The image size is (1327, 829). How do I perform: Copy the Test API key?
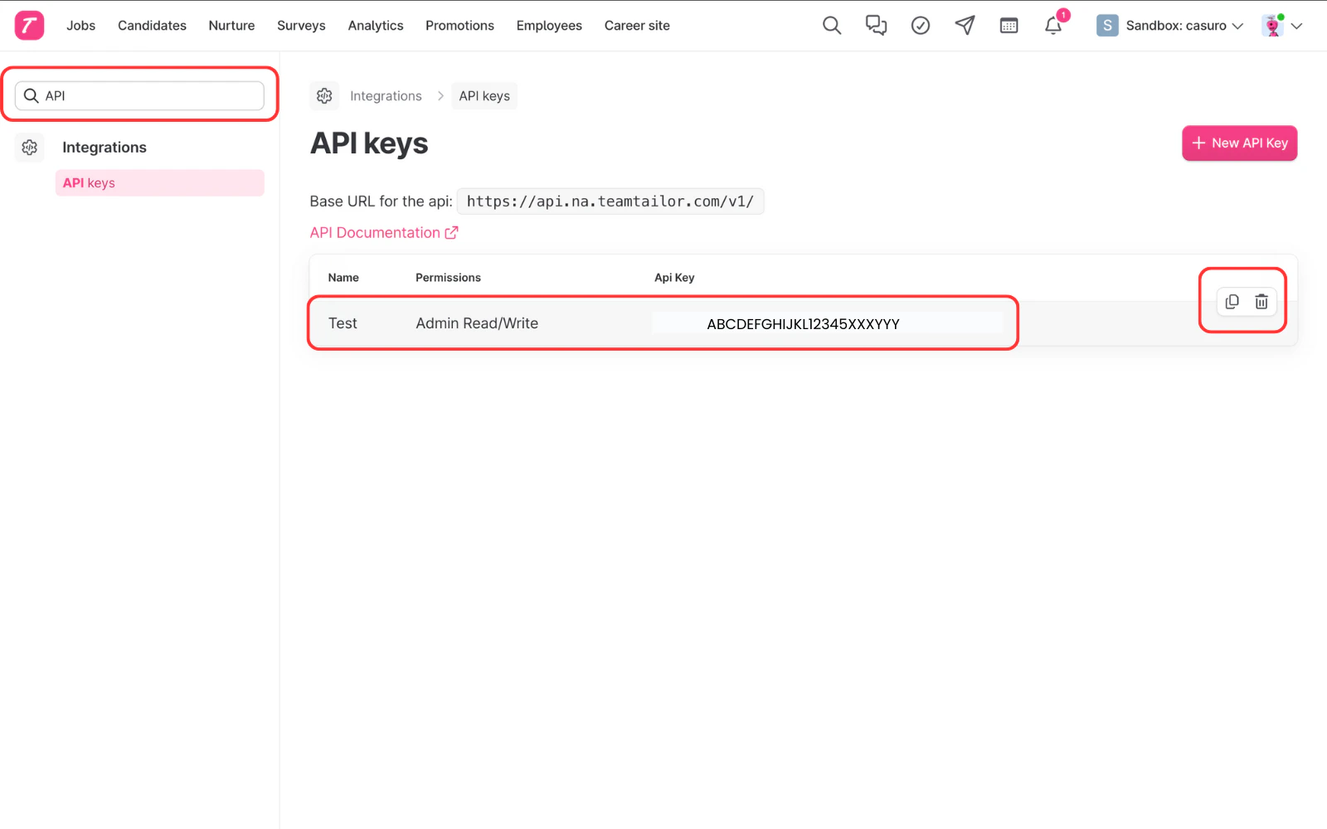tap(1232, 302)
